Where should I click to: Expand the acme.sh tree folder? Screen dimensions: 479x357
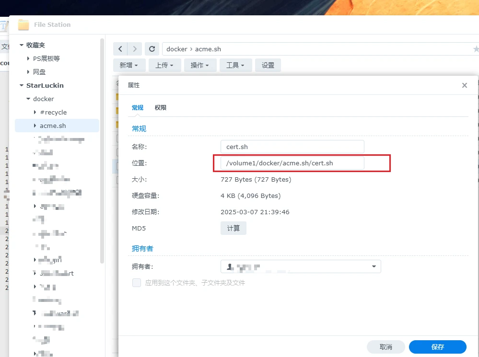point(35,126)
